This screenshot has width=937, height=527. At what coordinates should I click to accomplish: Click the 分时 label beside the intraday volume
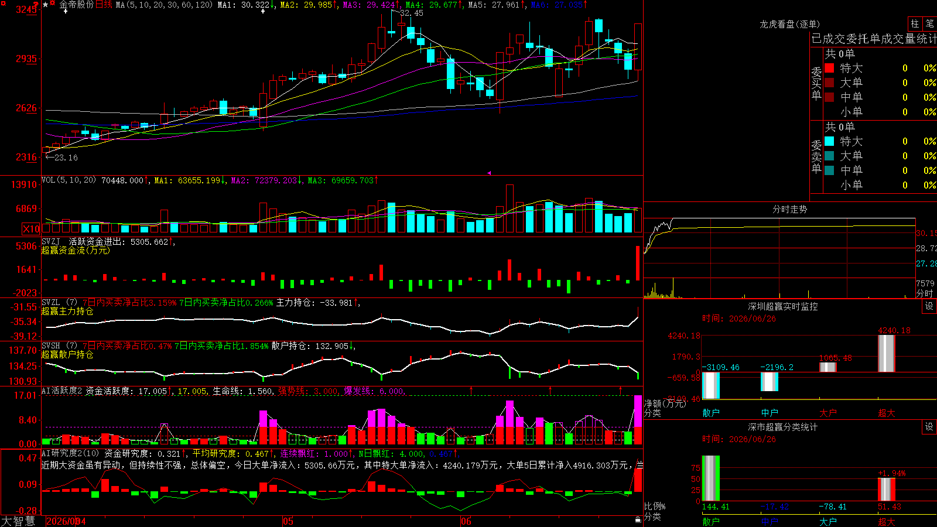click(925, 293)
